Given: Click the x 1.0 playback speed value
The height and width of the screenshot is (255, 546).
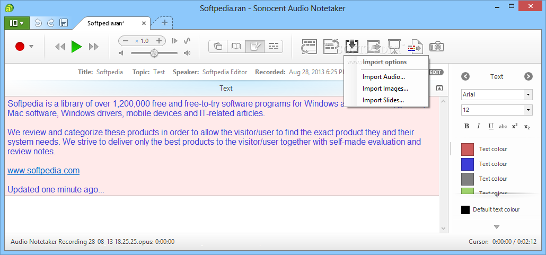Looking at the screenshot, I should (x=142, y=41).
